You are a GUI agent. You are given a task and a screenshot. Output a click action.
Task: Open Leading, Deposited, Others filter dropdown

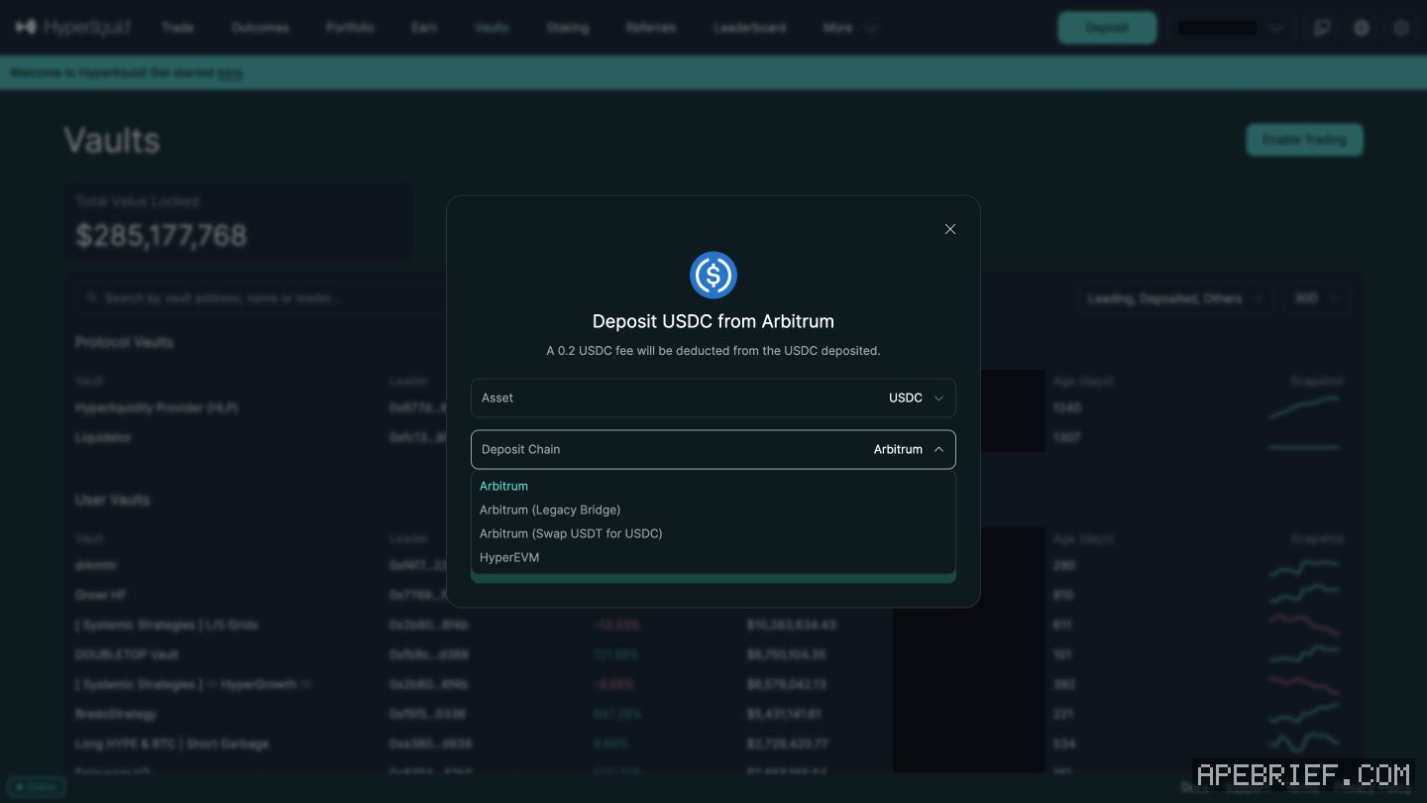1175,298
